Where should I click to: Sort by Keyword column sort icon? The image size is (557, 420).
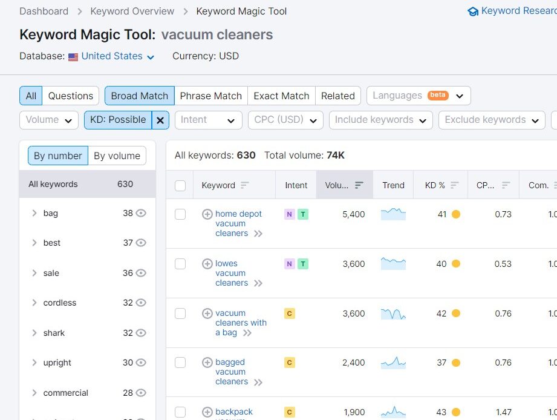point(244,185)
